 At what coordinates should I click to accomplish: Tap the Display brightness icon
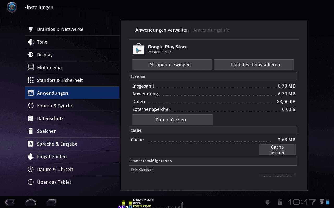pyautogui.click(x=31, y=55)
